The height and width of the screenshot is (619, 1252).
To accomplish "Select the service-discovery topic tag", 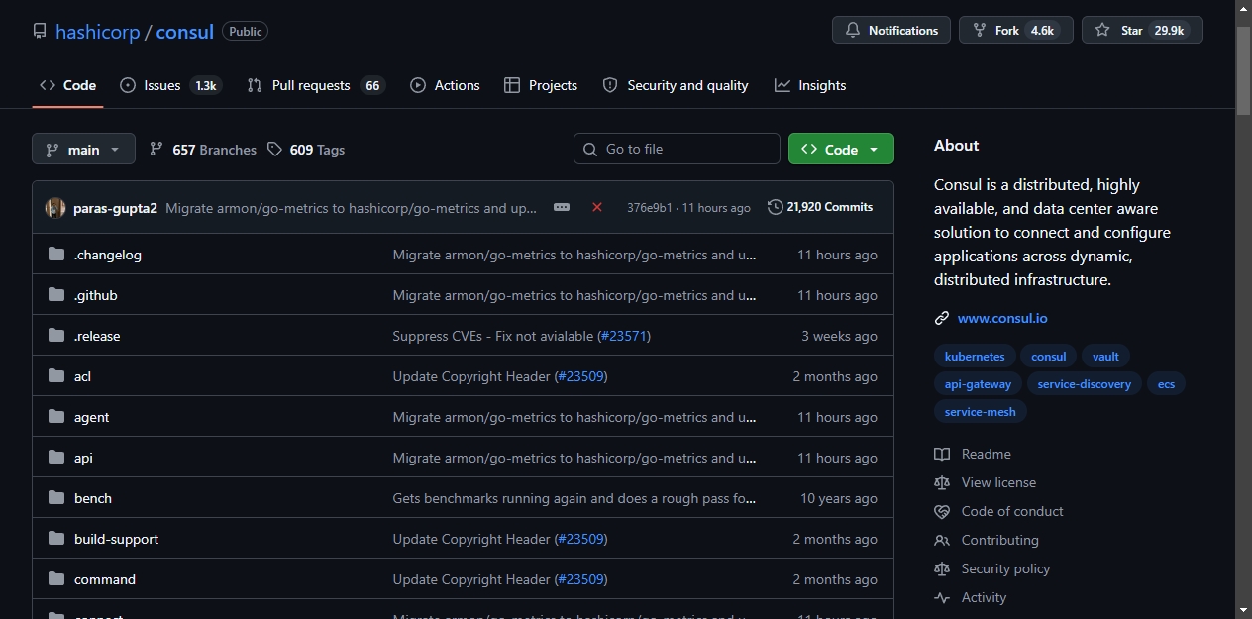I will [1084, 383].
